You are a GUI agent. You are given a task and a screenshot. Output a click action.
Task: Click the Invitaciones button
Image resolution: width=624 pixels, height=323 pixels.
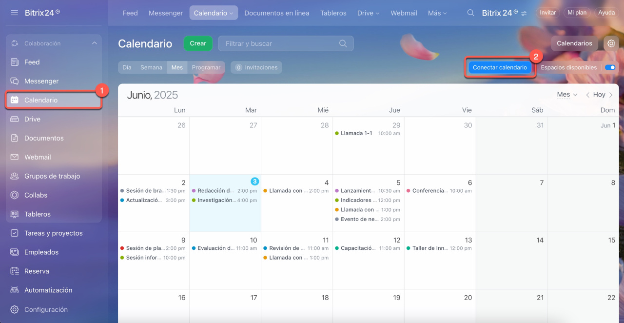pos(256,67)
